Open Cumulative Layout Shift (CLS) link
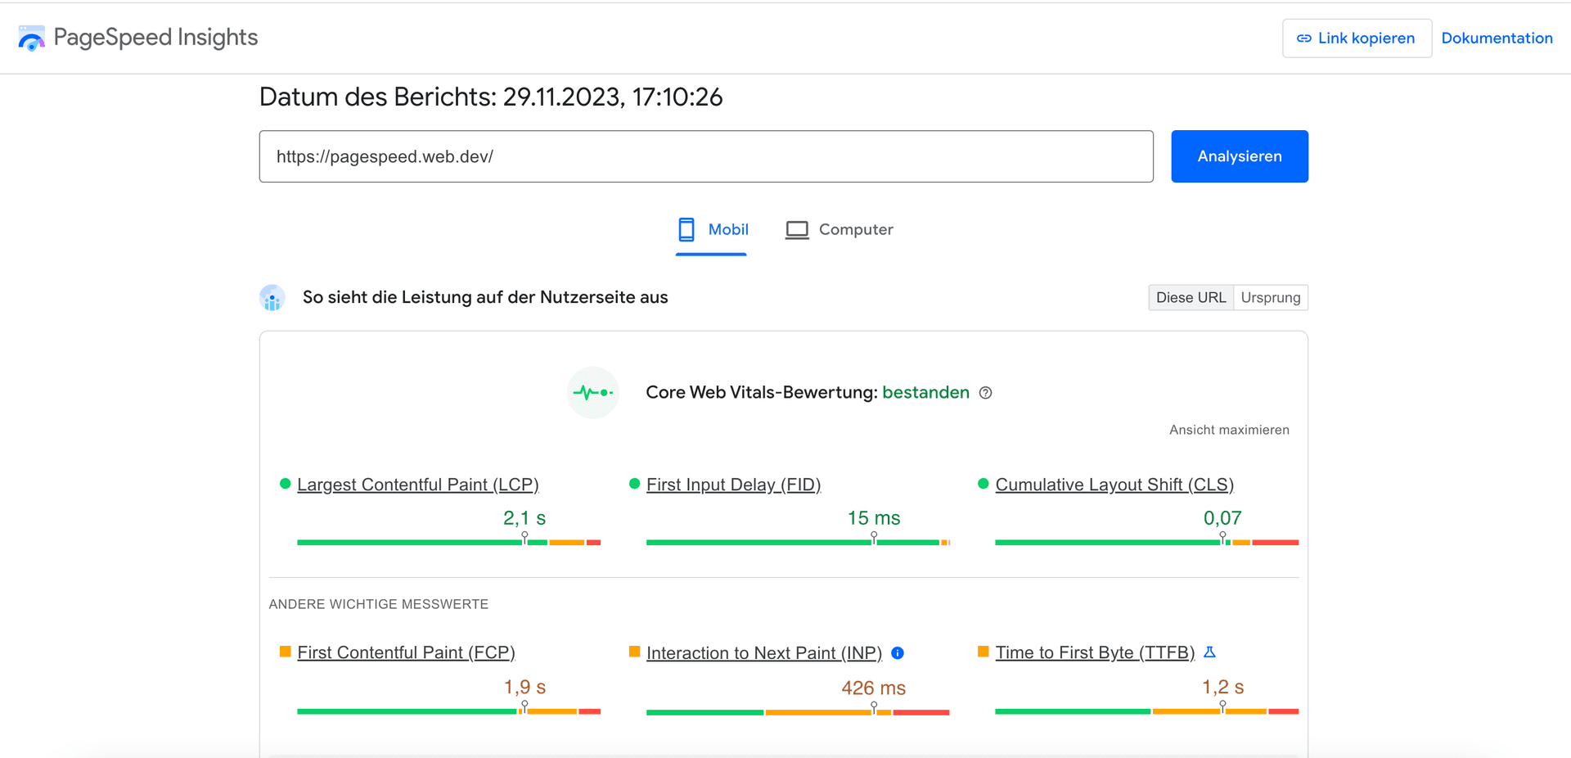 point(1114,485)
